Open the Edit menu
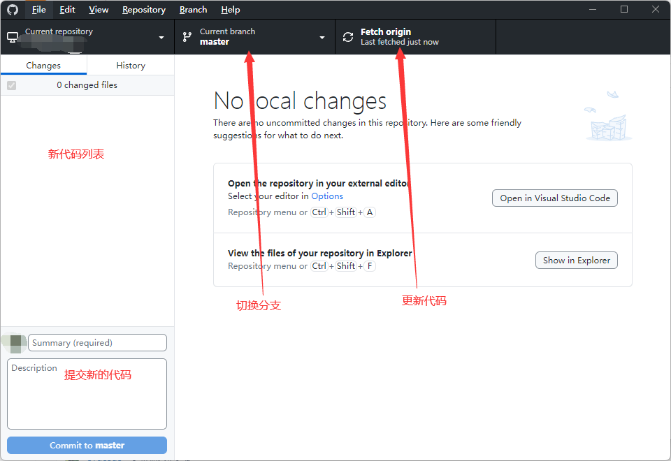The image size is (671, 461). click(67, 9)
